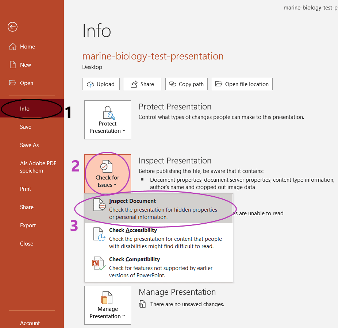
Task: Open the Manage Presentation dropdown
Action: coord(108,305)
